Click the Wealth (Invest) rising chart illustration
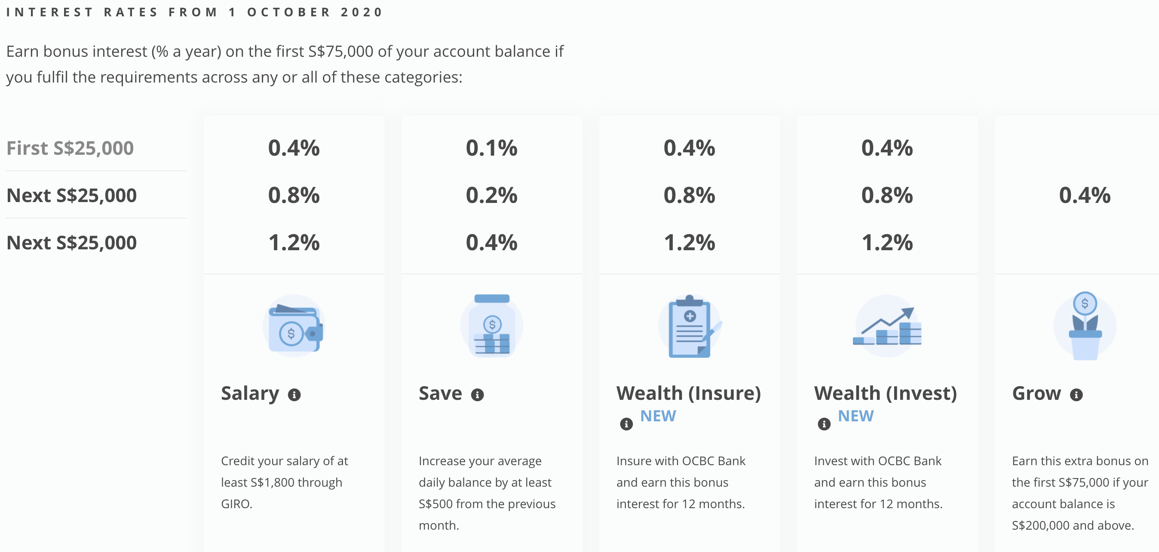Screen dimensions: 1159x552 887,327
